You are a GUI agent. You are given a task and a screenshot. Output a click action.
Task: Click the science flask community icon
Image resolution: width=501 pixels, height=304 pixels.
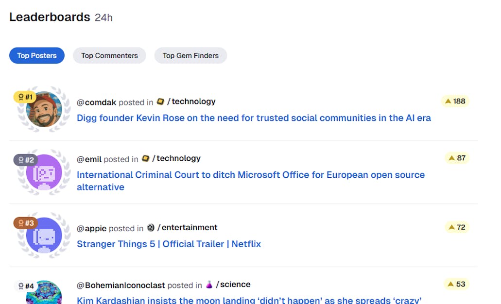point(209,285)
